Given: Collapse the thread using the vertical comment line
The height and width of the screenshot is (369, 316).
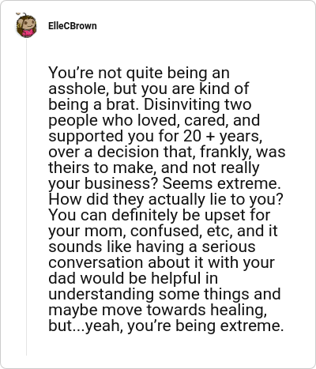Looking at the screenshot, I should (26, 197).
